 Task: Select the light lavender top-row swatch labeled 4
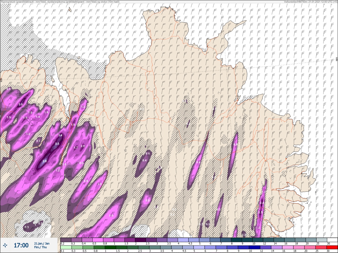click(x=183, y=240)
